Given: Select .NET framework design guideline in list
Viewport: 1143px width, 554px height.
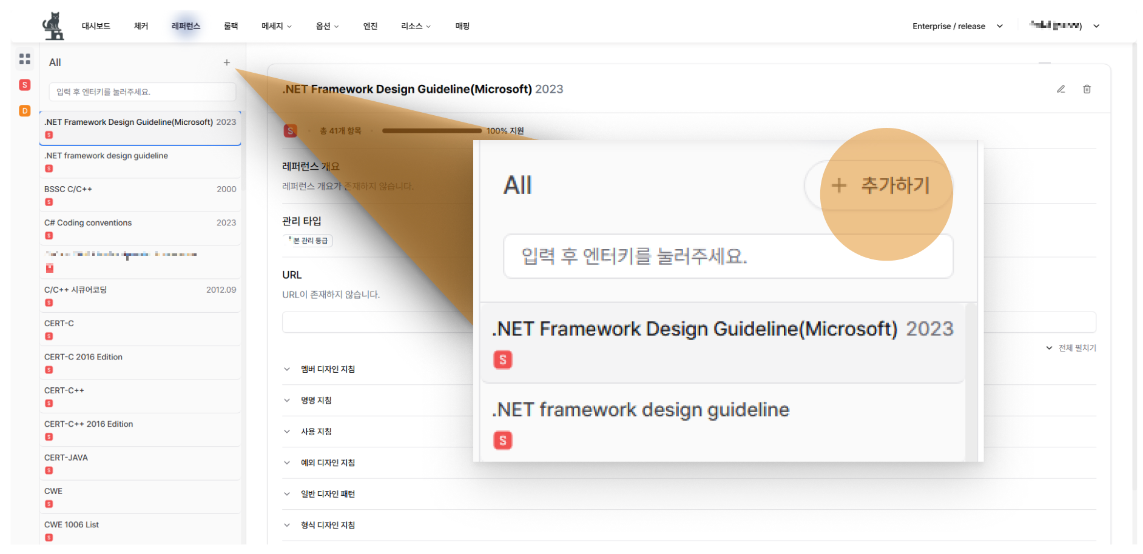Looking at the screenshot, I should (x=140, y=162).
